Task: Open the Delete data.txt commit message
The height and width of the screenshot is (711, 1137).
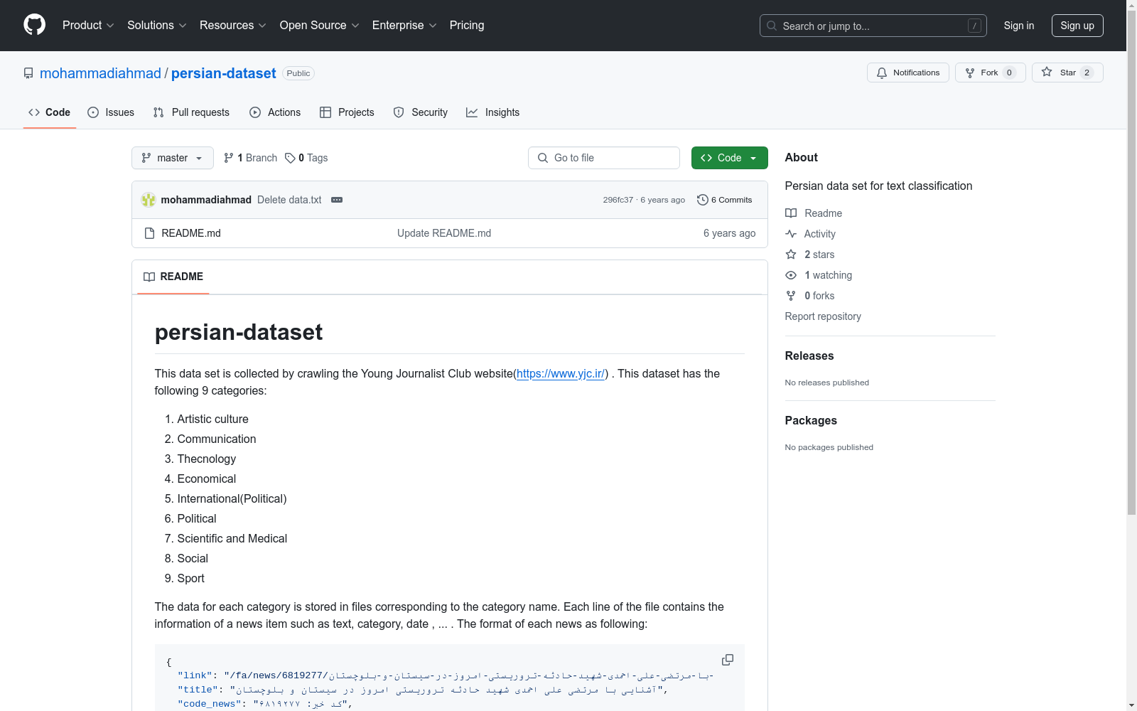Action: pos(289,200)
